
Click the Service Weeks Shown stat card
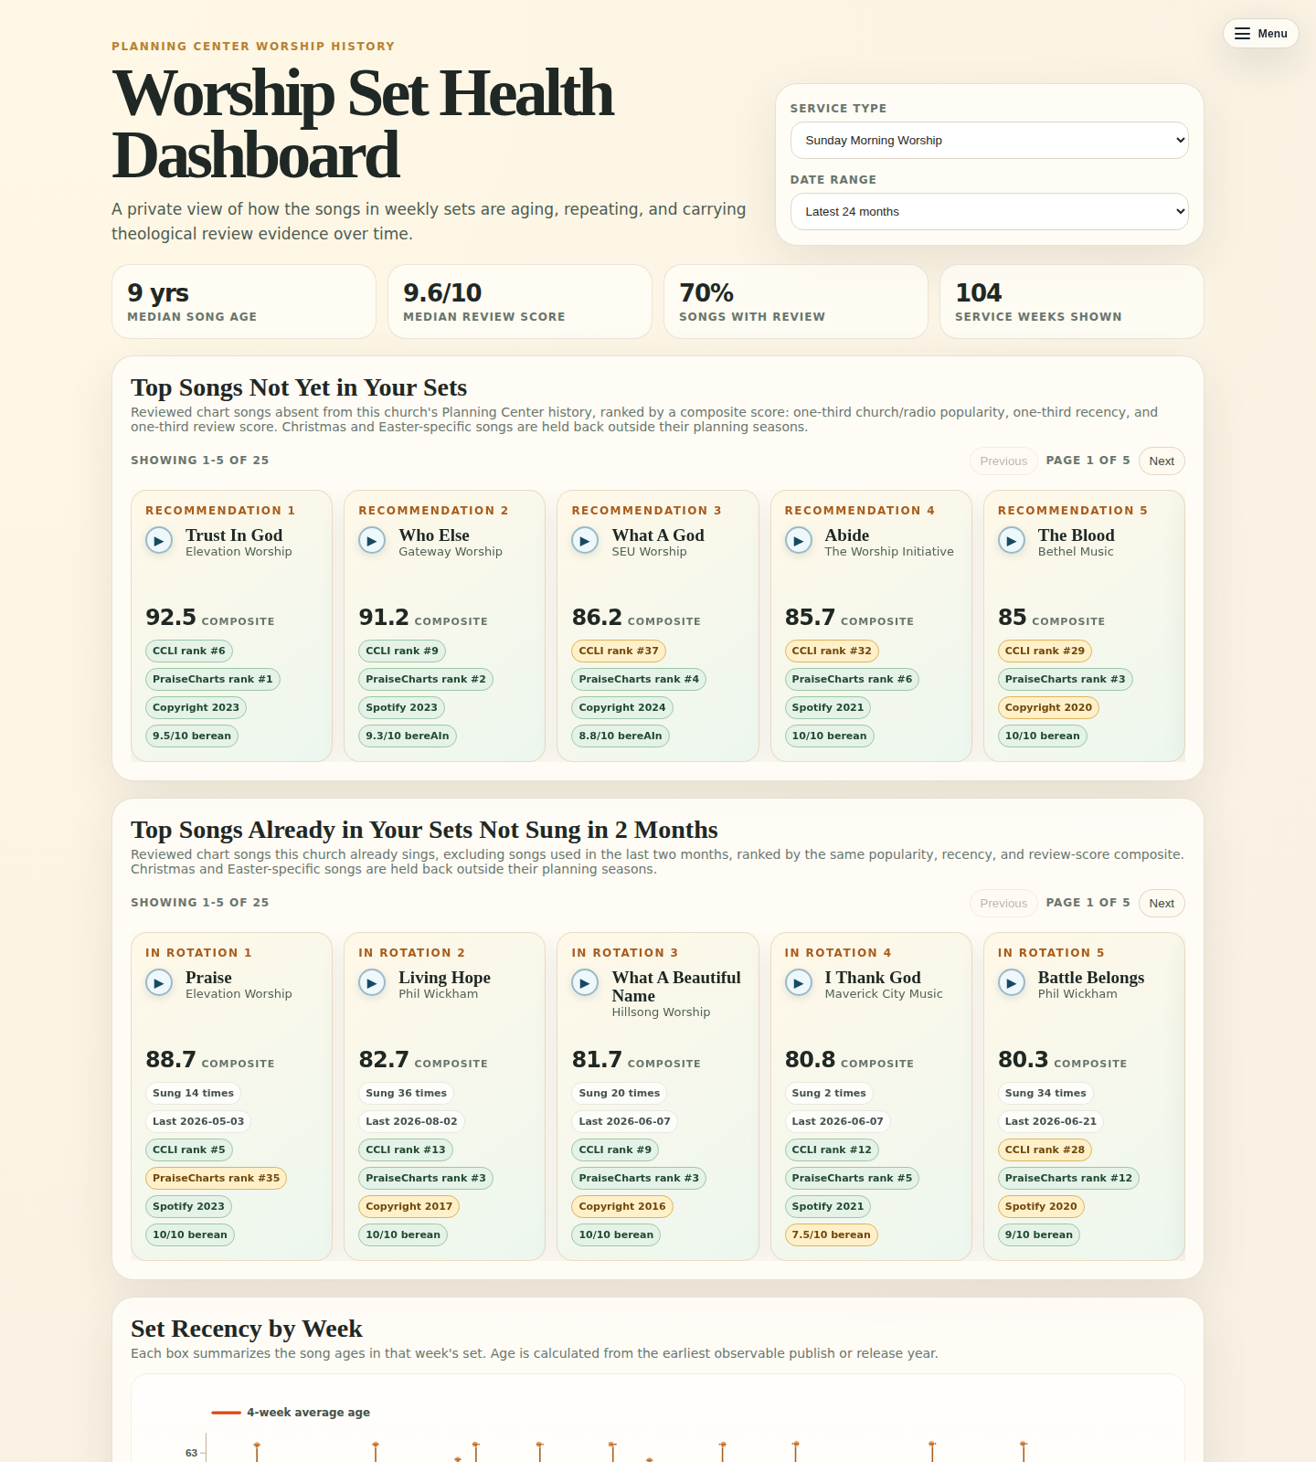tap(1072, 302)
